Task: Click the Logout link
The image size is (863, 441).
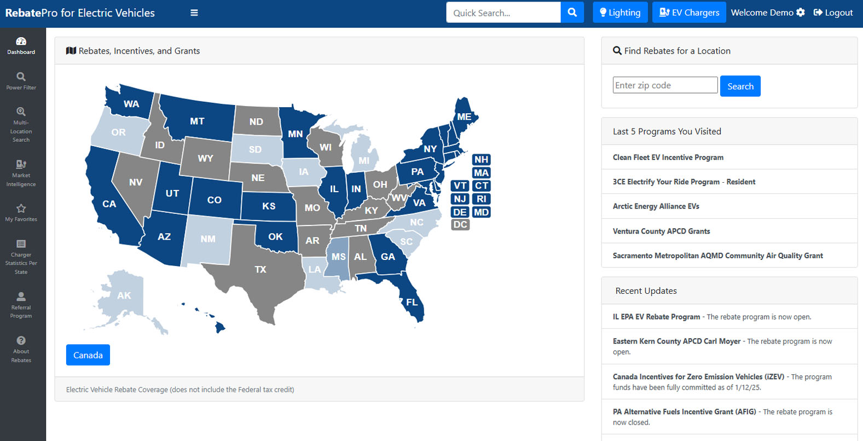Action: 833,13
